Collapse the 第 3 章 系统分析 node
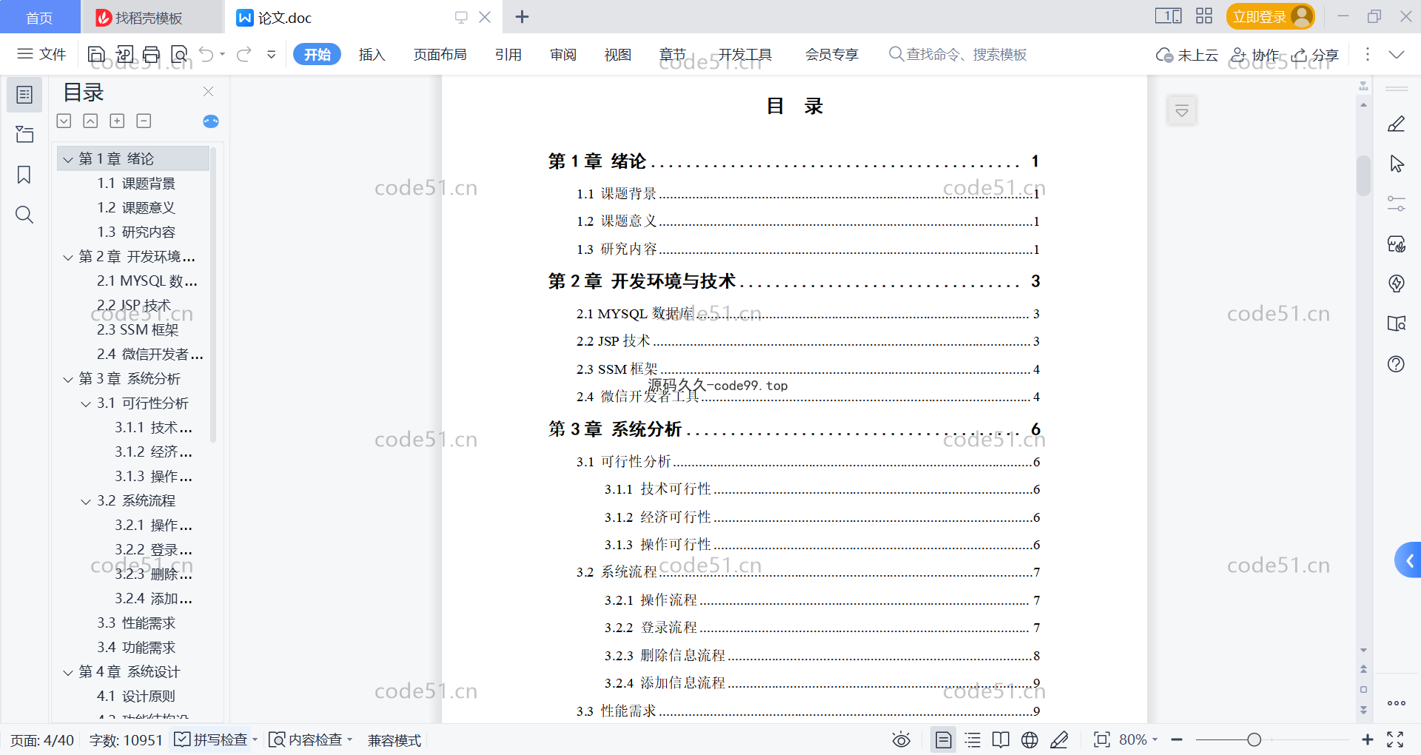The image size is (1421, 755). tap(68, 380)
